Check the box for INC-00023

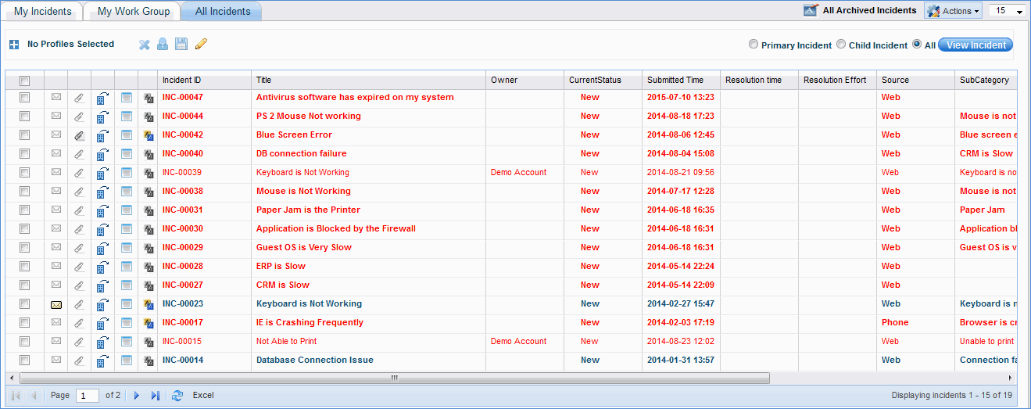[24, 303]
